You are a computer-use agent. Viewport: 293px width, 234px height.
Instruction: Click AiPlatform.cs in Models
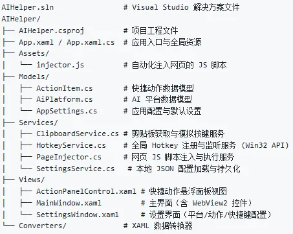point(65,99)
